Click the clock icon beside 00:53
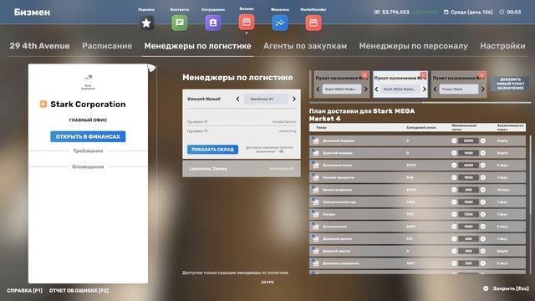The height and width of the screenshot is (301, 535). [502, 12]
